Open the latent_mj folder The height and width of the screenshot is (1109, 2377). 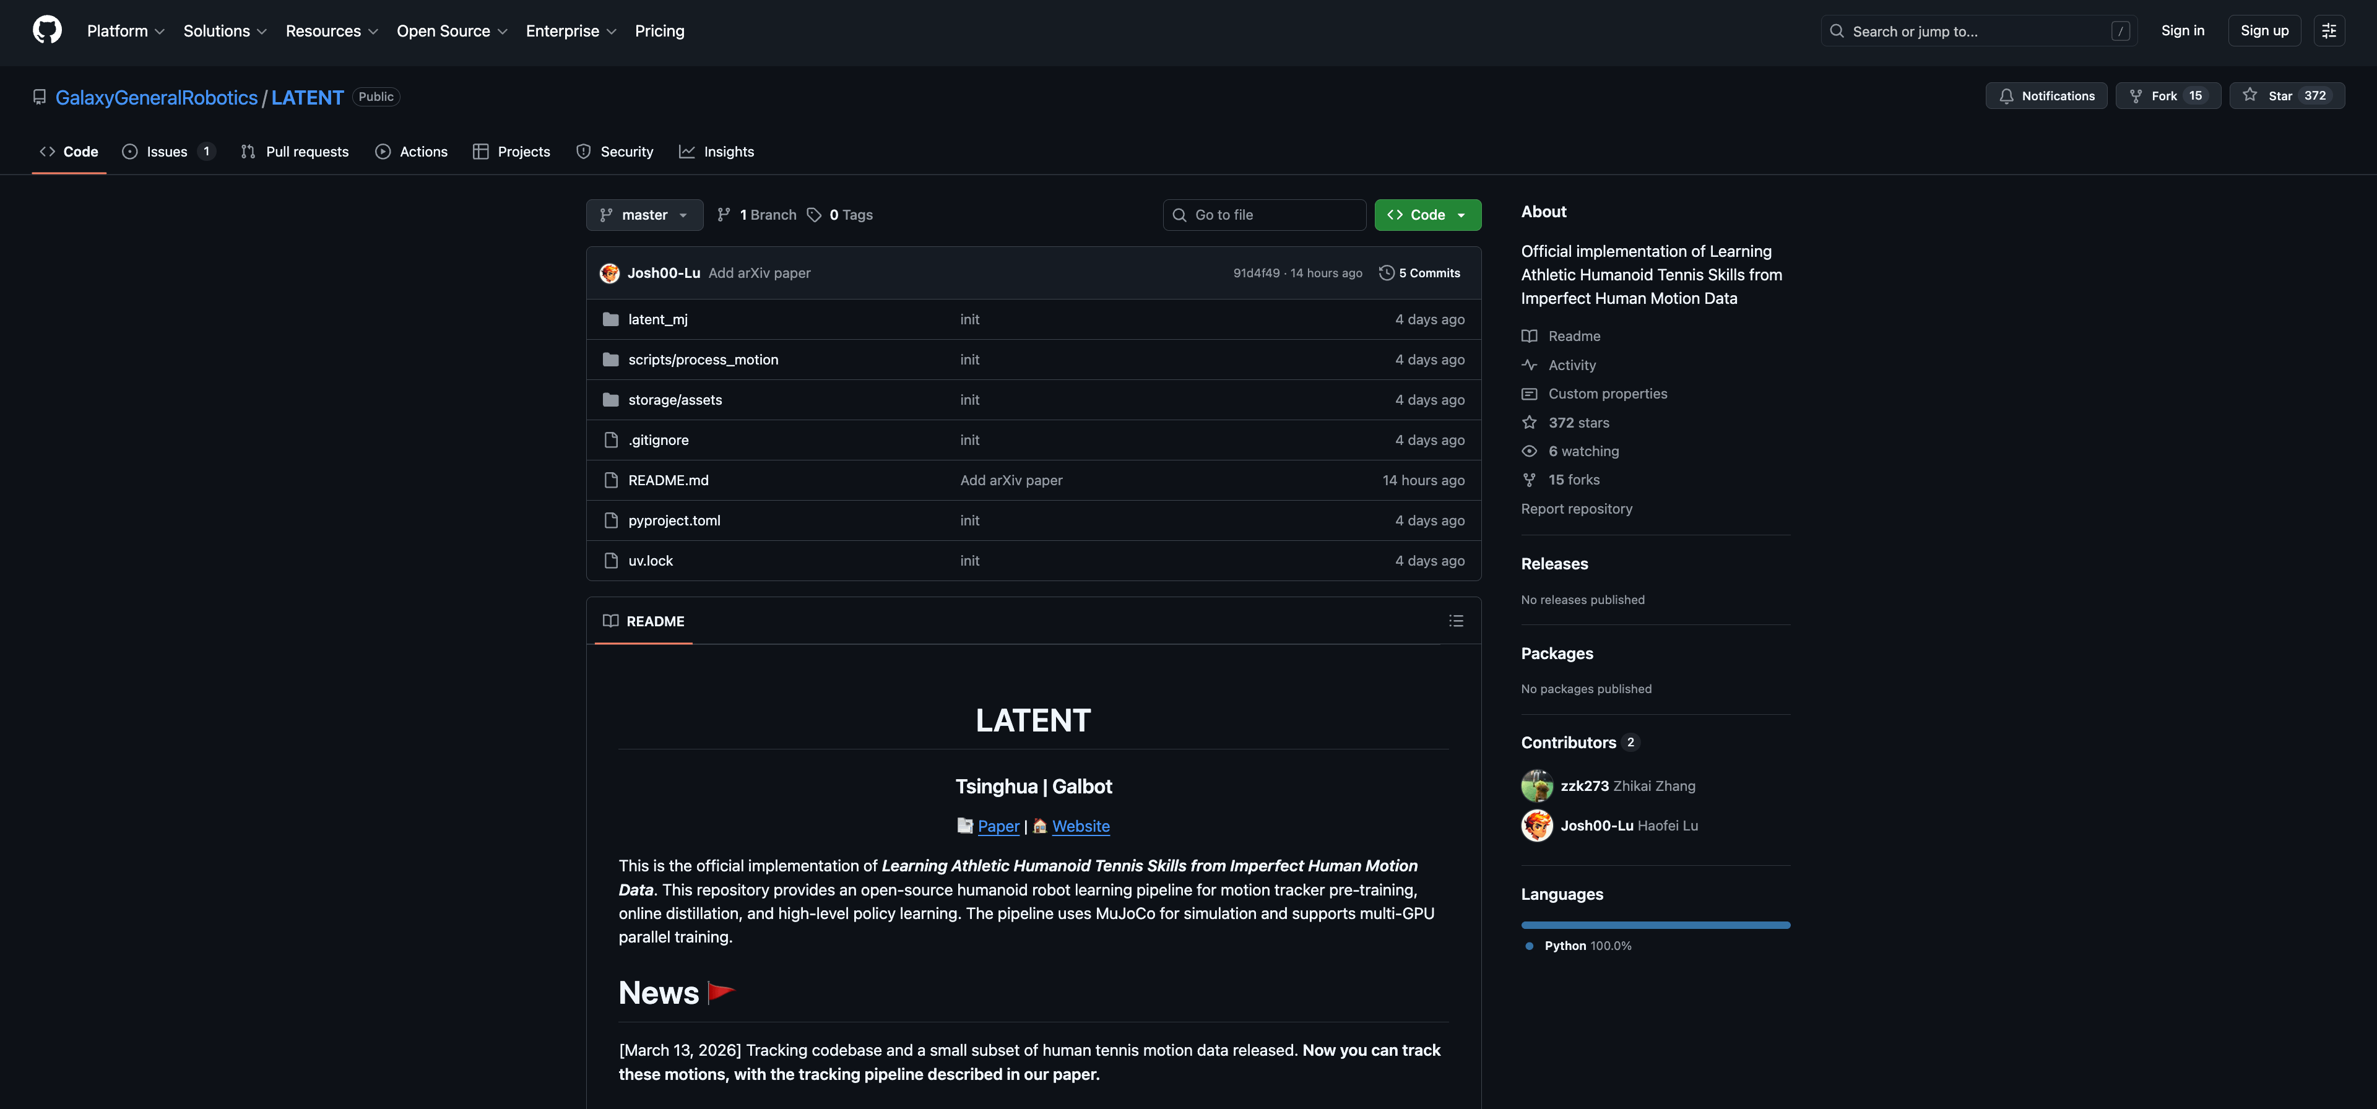point(657,319)
